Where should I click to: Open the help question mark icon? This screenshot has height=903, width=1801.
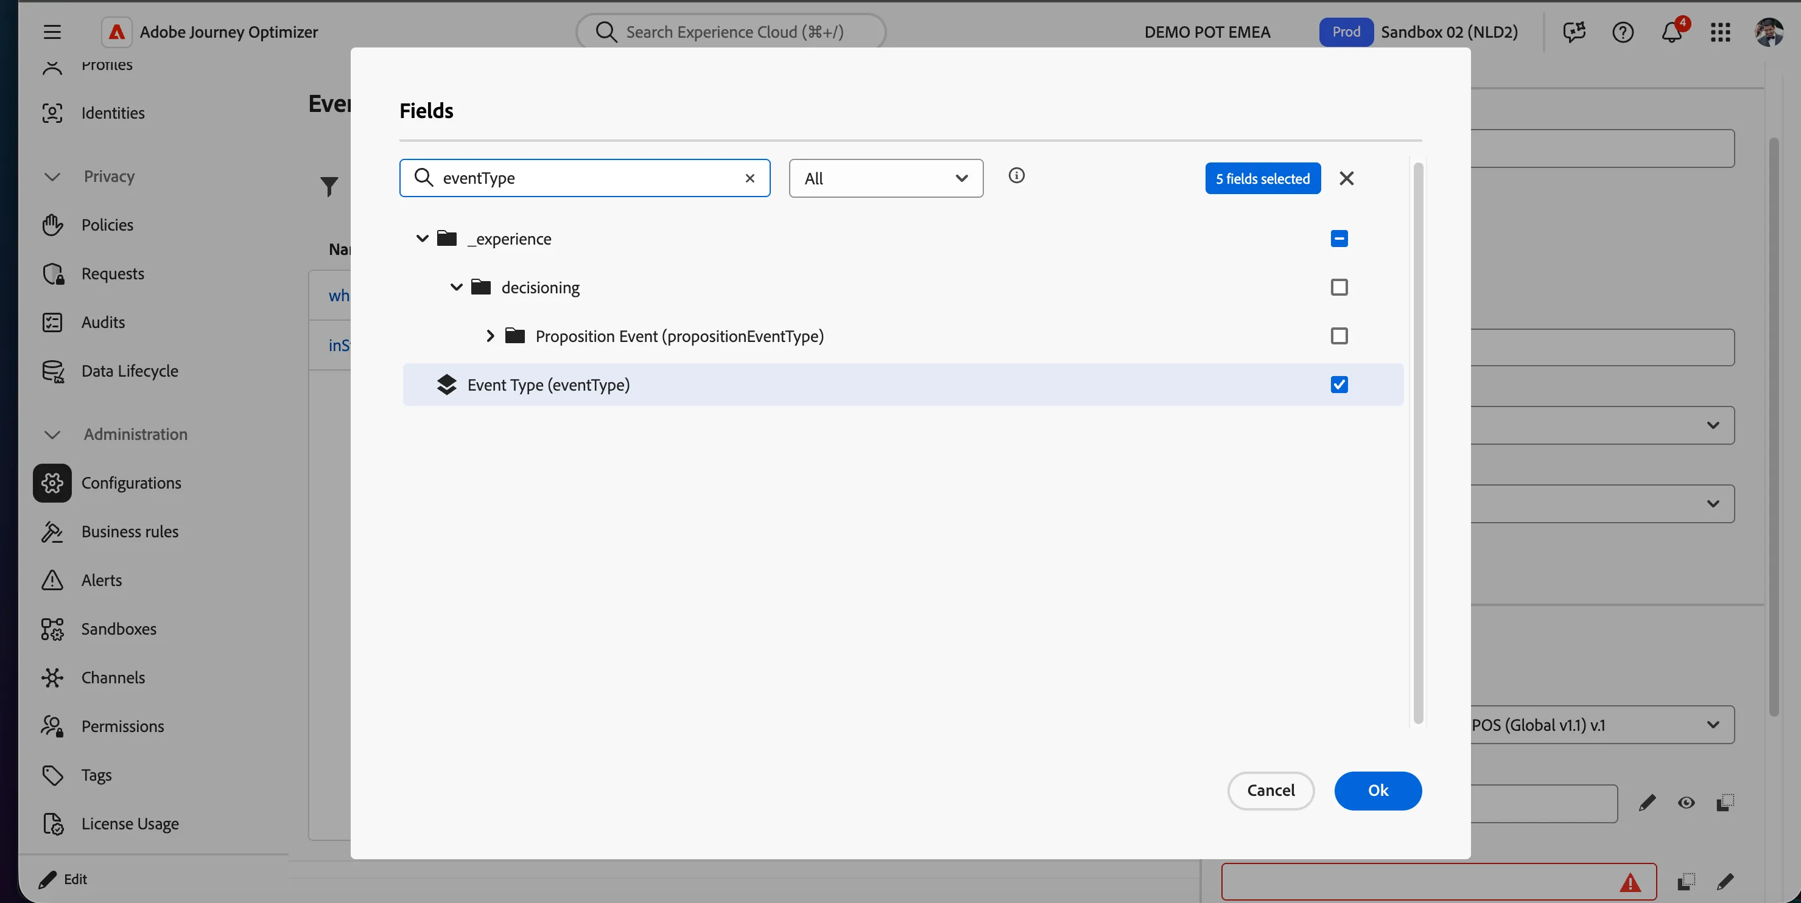[1623, 32]
